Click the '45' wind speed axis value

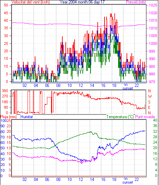[x=6, y=13]
